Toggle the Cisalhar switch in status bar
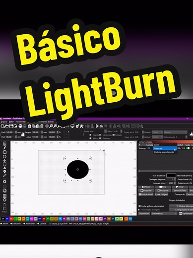This screenshot has width=193, height=258. coord(38,224)
